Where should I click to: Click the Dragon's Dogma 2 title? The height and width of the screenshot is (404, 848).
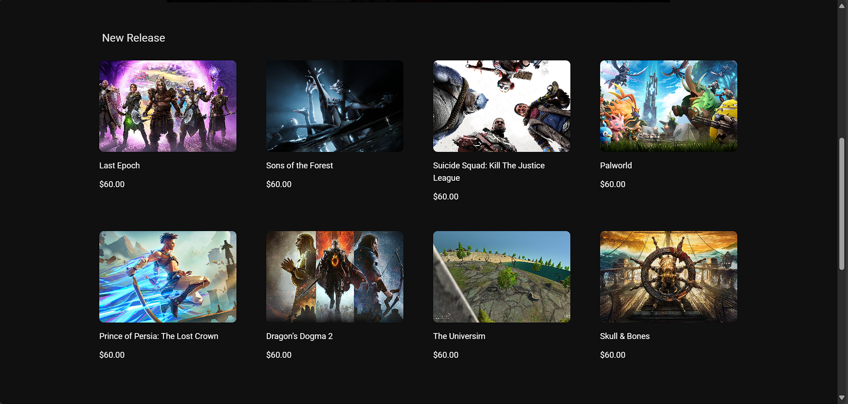click(x=300, y=336)
